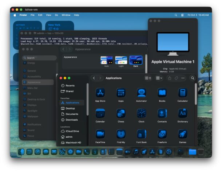The height and width of the screenshot is (171, 222).
Task: Open Messages from the Dock
Action: pos(46,152)
